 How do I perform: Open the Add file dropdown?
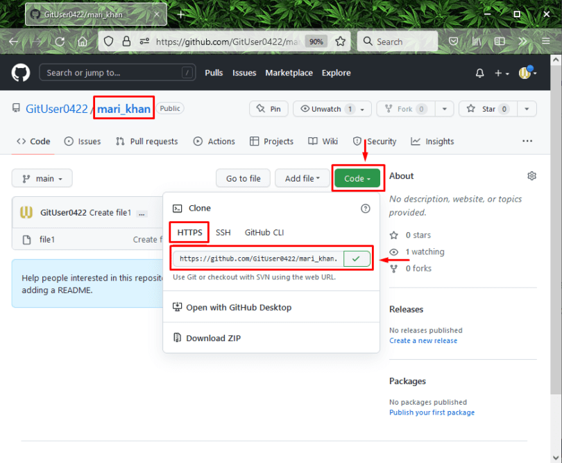(302, 178)
